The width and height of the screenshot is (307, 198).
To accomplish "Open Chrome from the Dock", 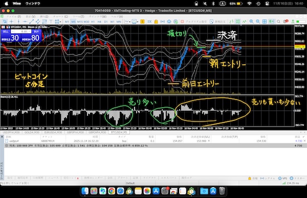I will (112, 191).
